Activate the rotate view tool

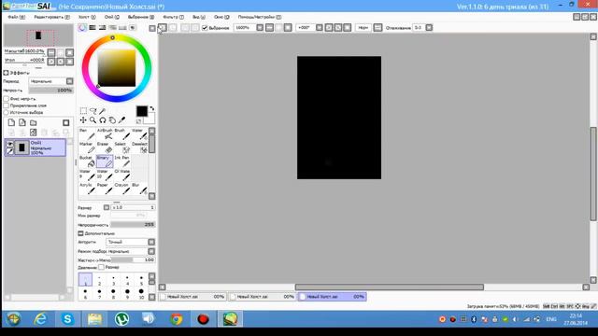tap(103, 120)
